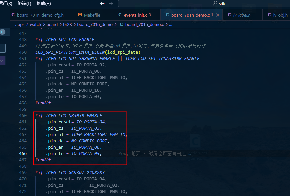This screenshot has width=290, height=196.
Task: Click the apps breadcrumb
Action: 20,25
